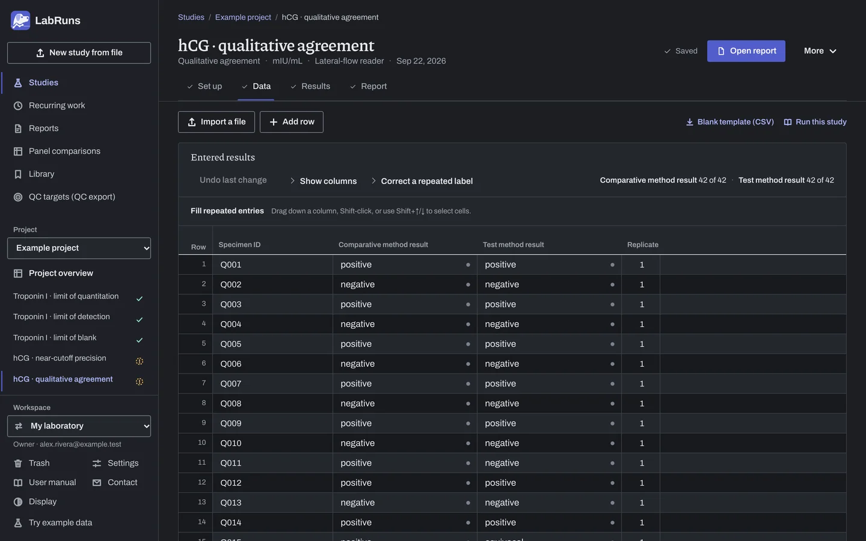
Task: Open the Example project dropdown
Action: click(79, 248)
